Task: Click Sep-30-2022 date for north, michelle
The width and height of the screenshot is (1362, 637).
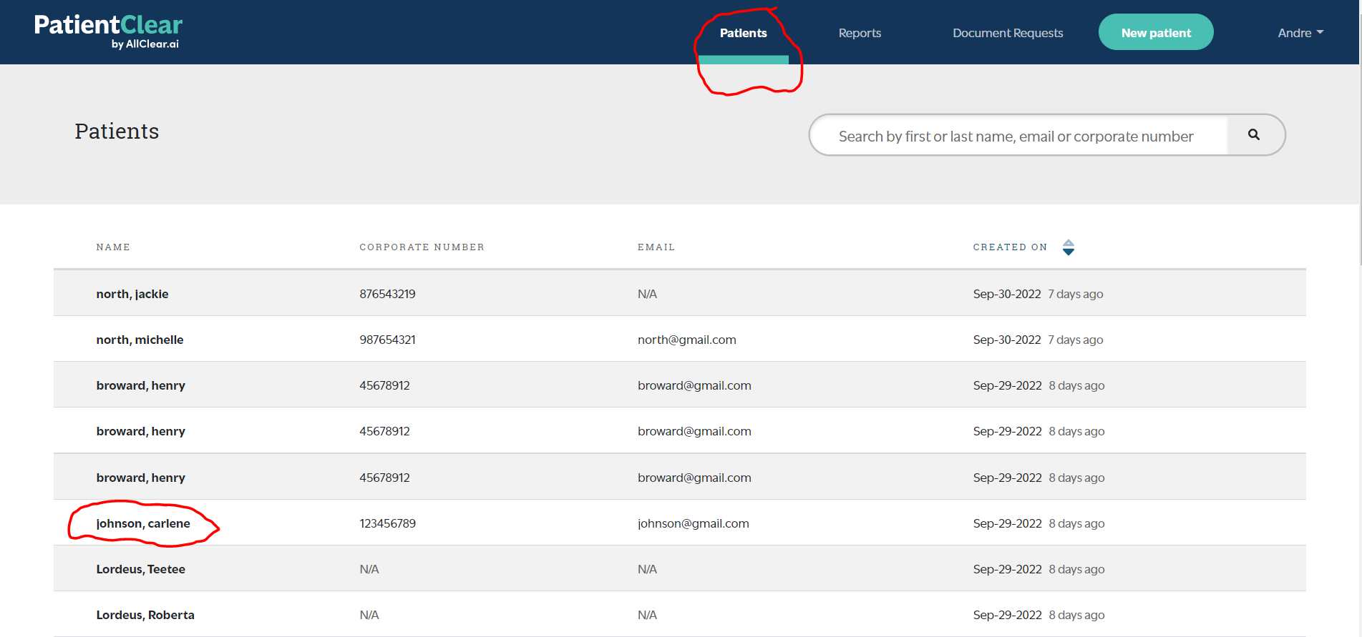Action: (x=1007, y=340)
